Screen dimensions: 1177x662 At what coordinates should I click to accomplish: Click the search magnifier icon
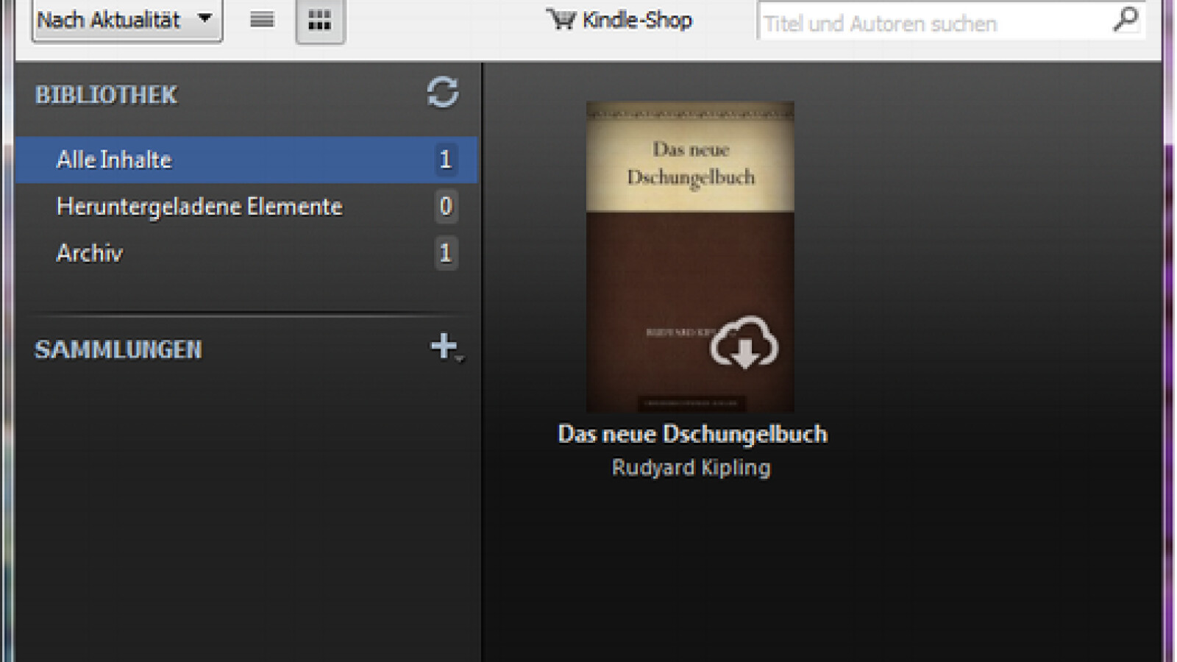coord(1126,19)
